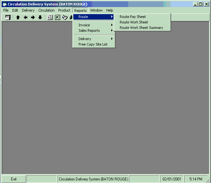This screenshot has width=211, height=183.
Task: Minimize the application window
Action: pos(195,4)
